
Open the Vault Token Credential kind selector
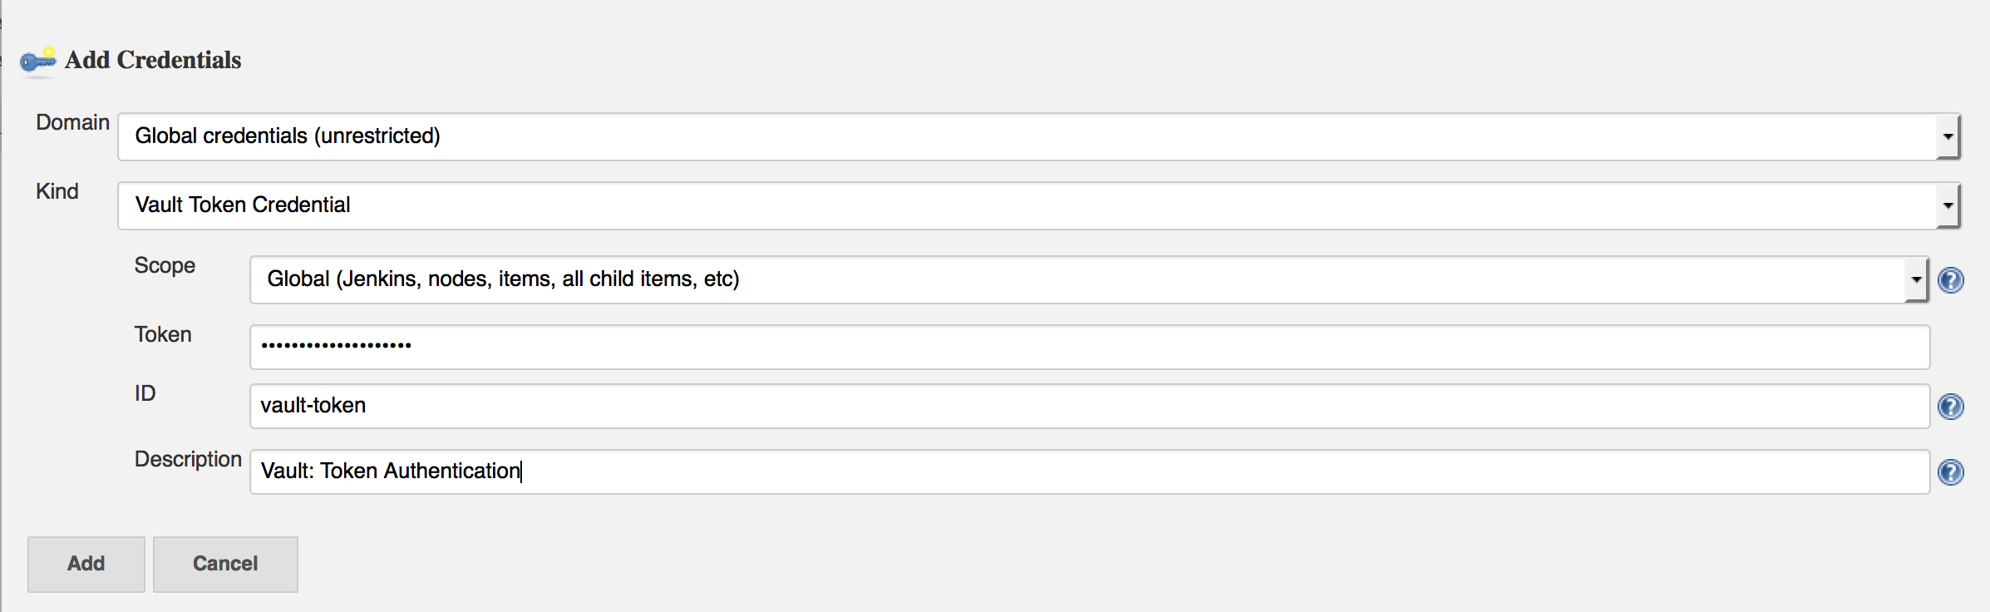click(1039, 205)
